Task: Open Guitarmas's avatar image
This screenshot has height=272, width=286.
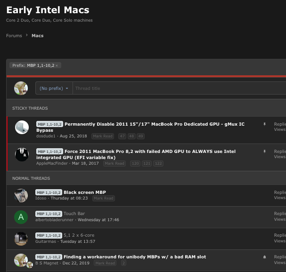Action: pos(21,239)
